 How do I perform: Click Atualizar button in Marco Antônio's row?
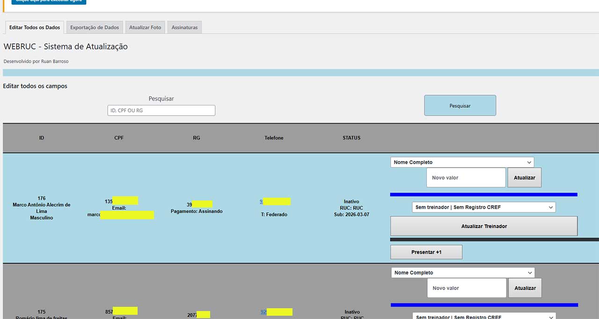pyautogui.click(x=524, y=178)
